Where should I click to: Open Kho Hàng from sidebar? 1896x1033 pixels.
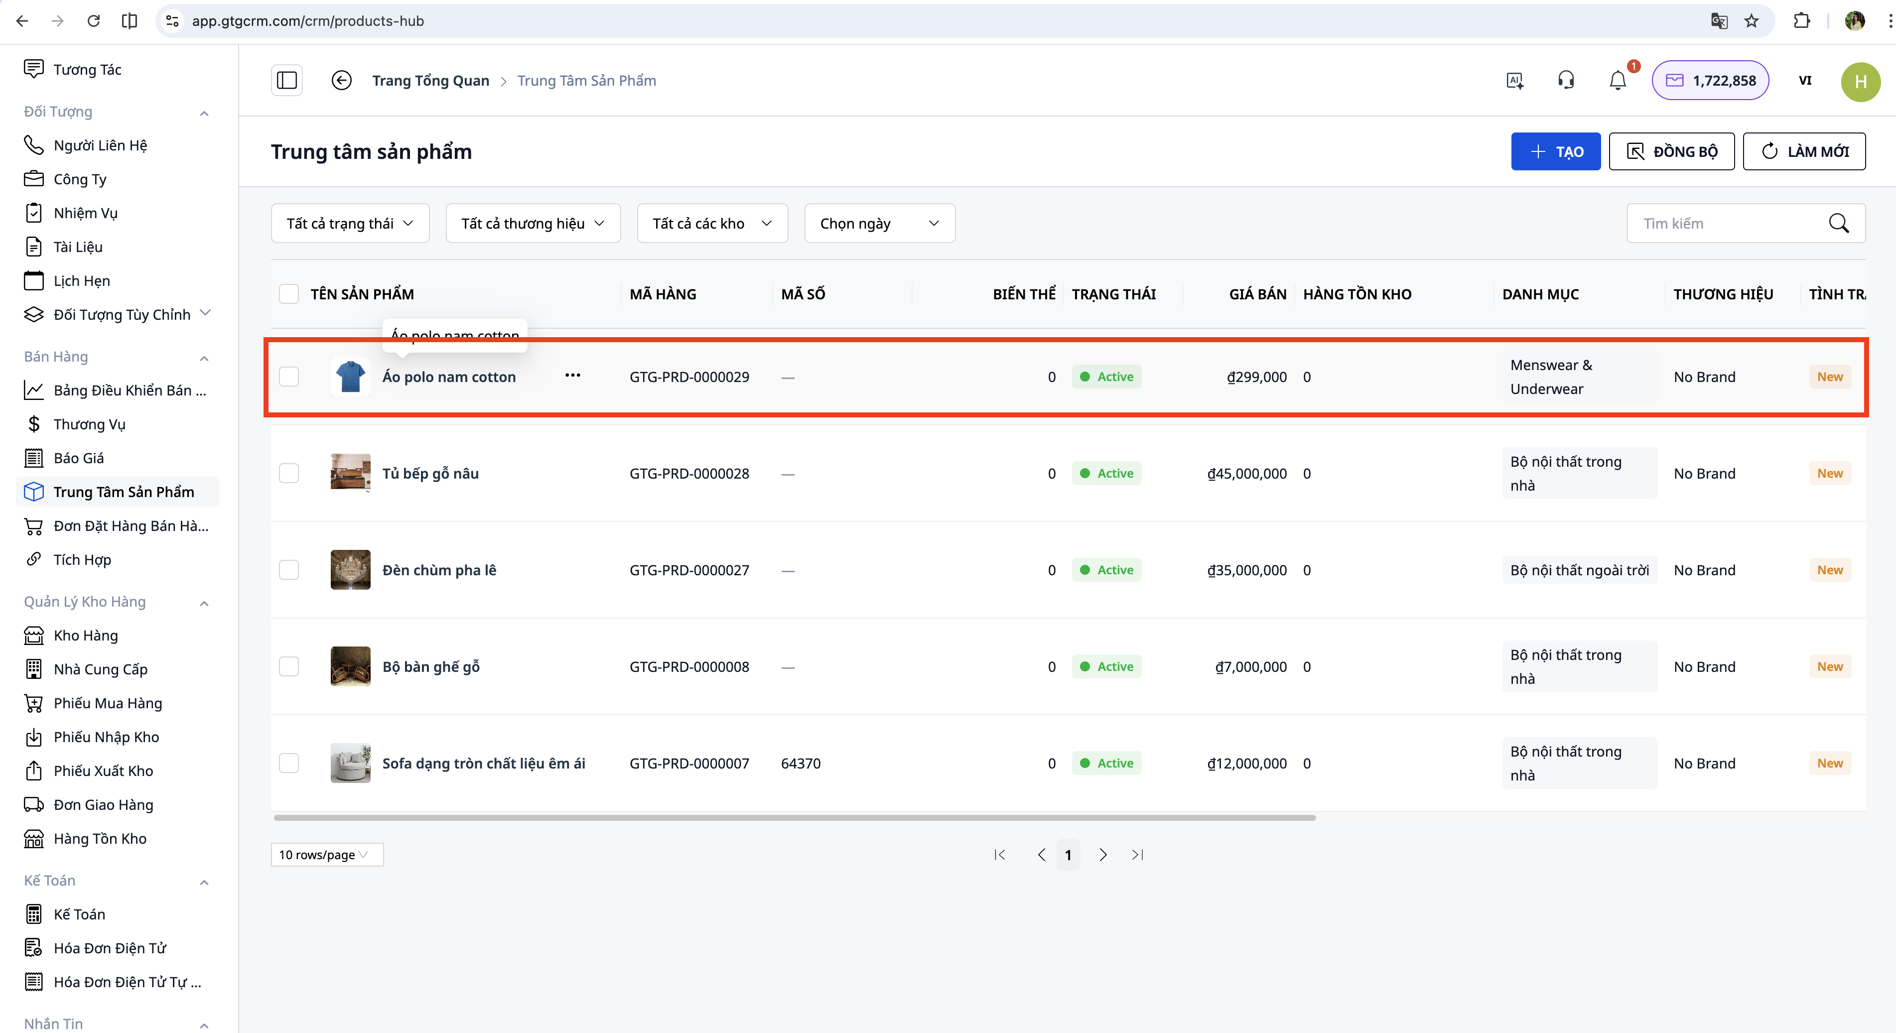85,635
